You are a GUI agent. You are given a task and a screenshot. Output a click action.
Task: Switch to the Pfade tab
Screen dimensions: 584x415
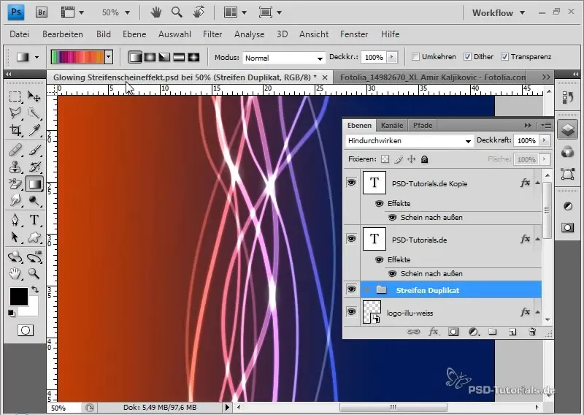(x=423, y=125)
